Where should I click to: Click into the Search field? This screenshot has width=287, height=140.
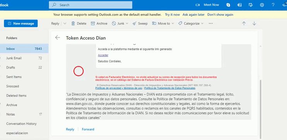(91, 5)
